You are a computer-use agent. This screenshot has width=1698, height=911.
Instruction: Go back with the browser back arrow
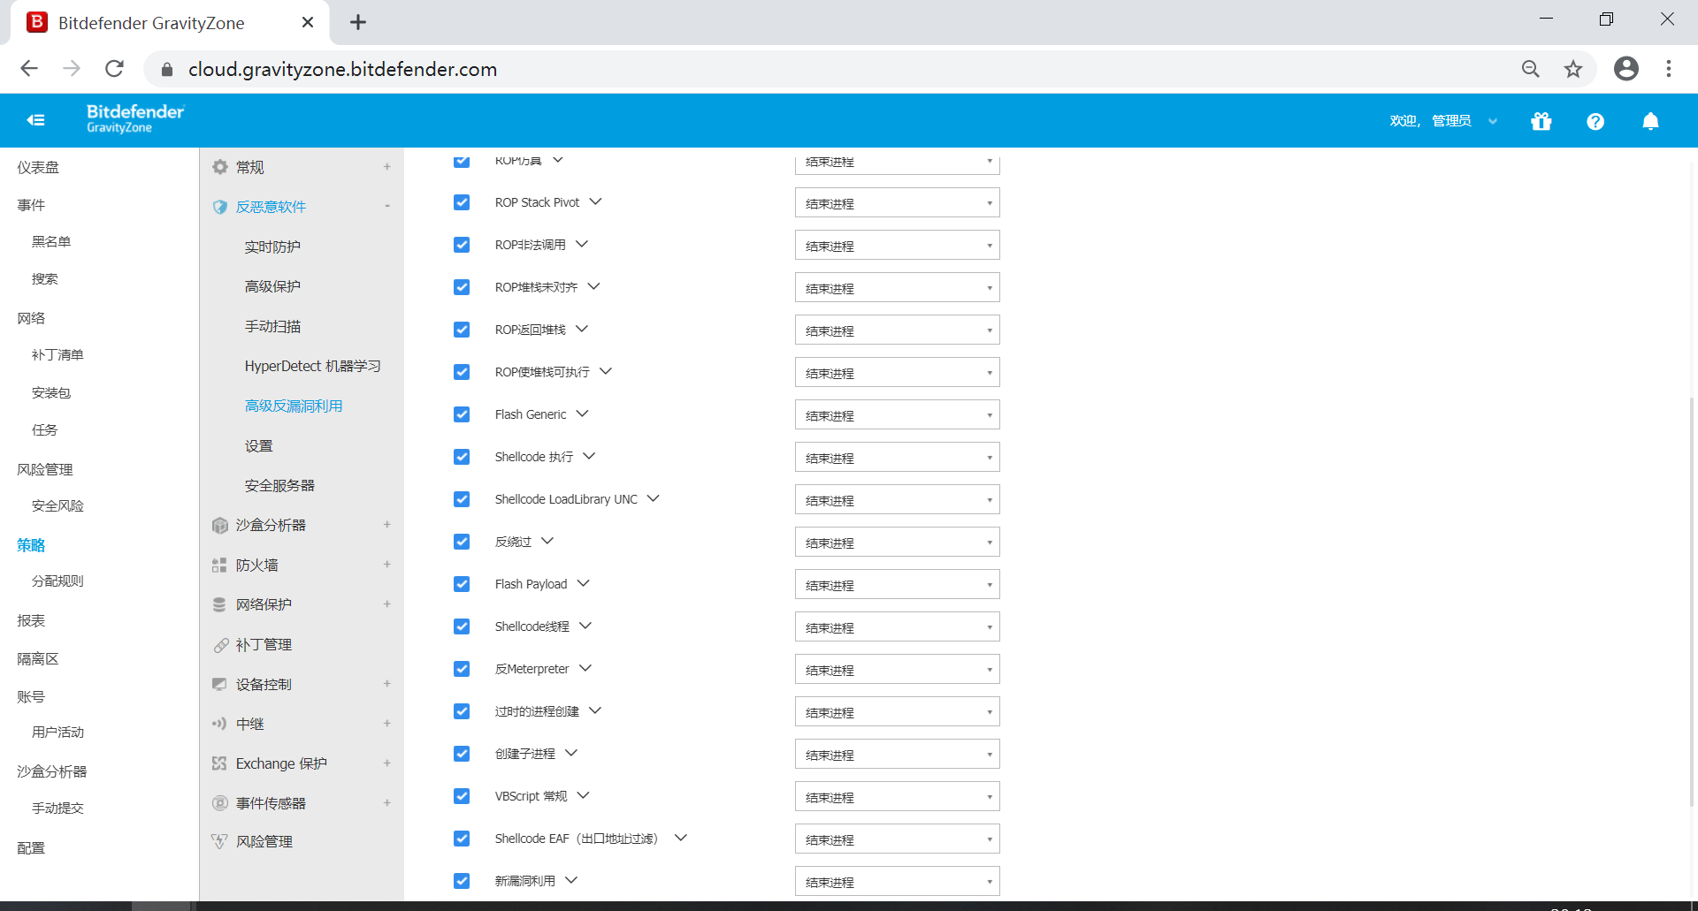(29, 69)
